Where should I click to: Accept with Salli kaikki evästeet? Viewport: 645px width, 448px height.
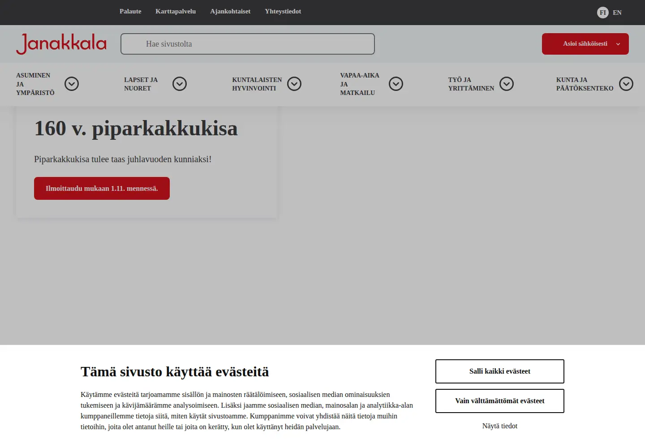coord(500,371)
